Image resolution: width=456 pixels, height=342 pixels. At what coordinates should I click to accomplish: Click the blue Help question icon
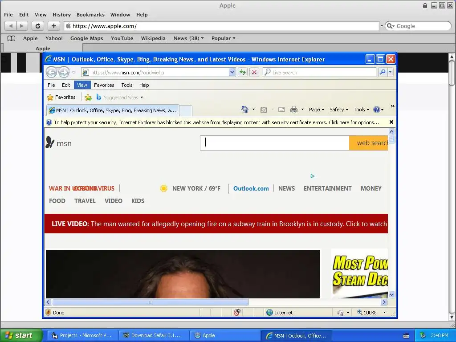click(x=376, y=110)
